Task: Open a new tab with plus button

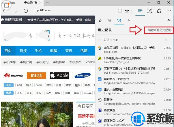Action: click(x=47, y=3)
